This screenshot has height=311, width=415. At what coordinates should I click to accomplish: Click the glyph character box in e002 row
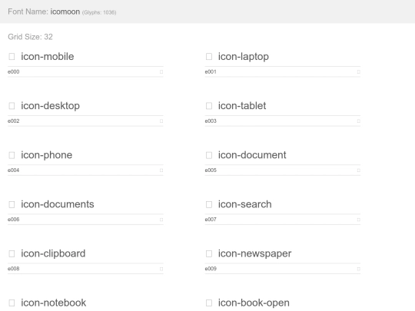tap(161, 121)
